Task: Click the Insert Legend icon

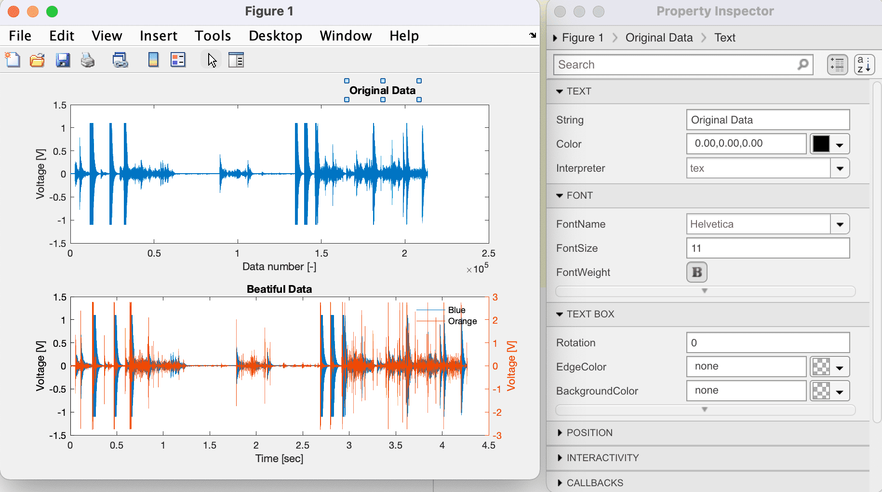Action: [x=178, y=60]
